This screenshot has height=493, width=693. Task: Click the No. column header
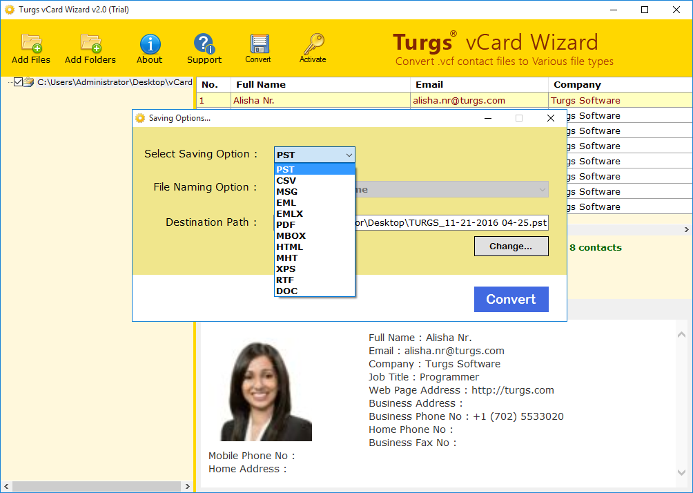coord(214,84)
